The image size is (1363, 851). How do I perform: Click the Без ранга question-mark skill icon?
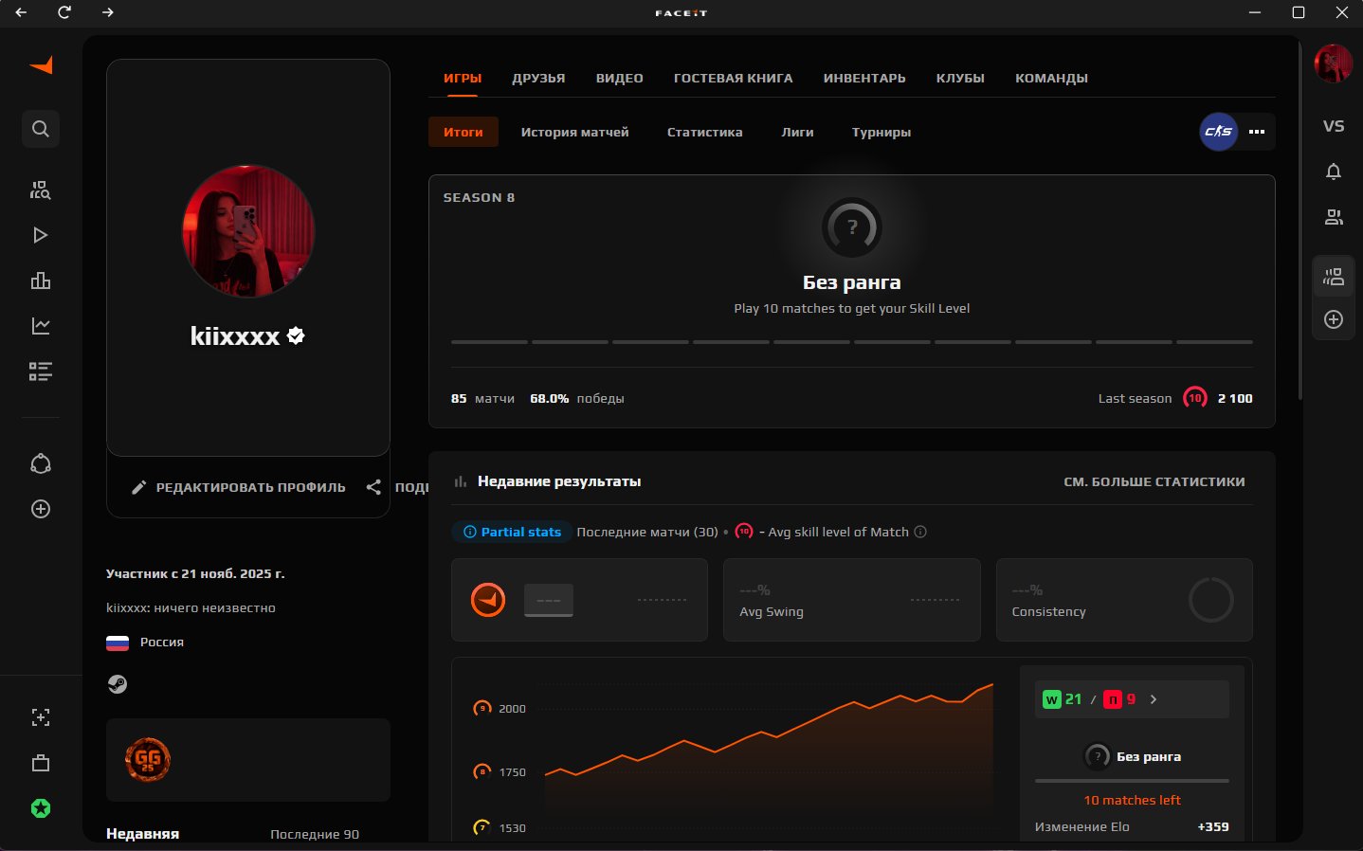tap(852, 227)
